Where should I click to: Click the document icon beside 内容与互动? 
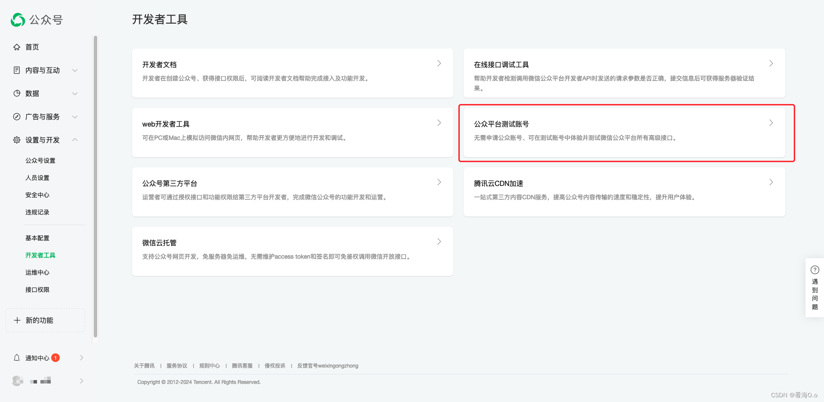17,70
